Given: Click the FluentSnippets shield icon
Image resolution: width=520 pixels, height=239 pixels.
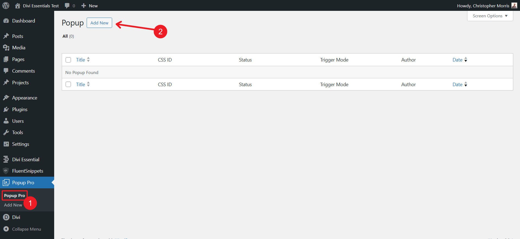Looking at the screenshot, I should click(x=6, y=171).
